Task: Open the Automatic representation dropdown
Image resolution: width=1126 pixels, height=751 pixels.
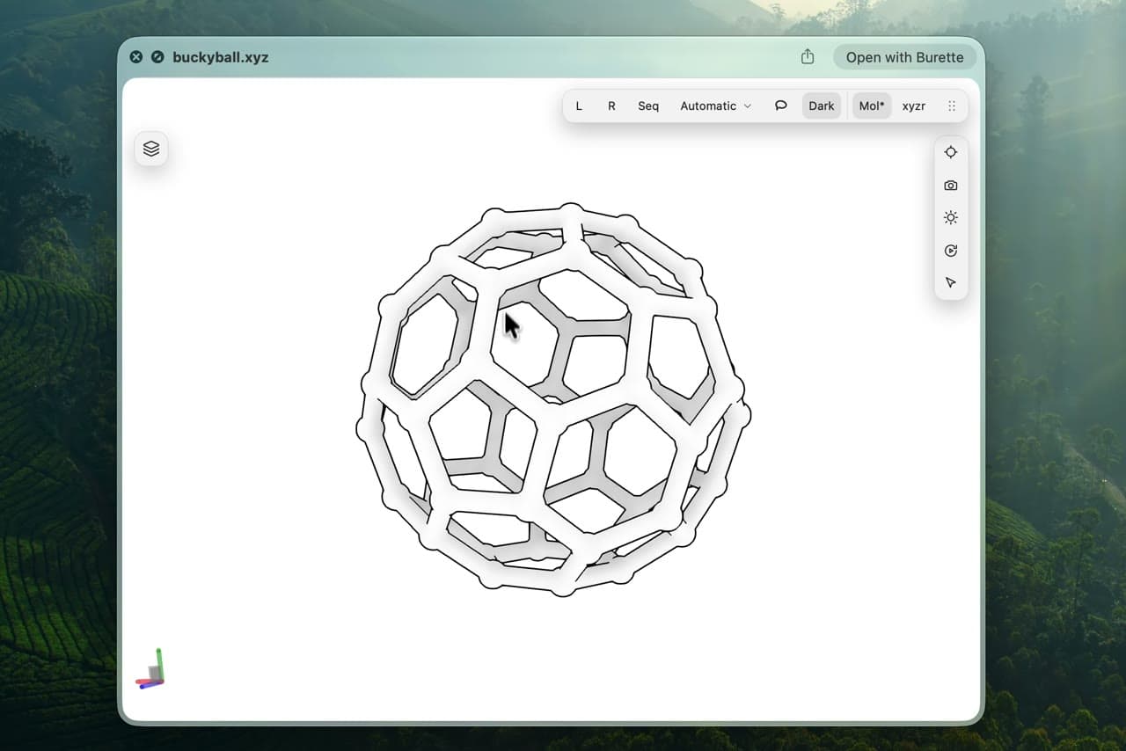Action: click(x=716, y=106)
